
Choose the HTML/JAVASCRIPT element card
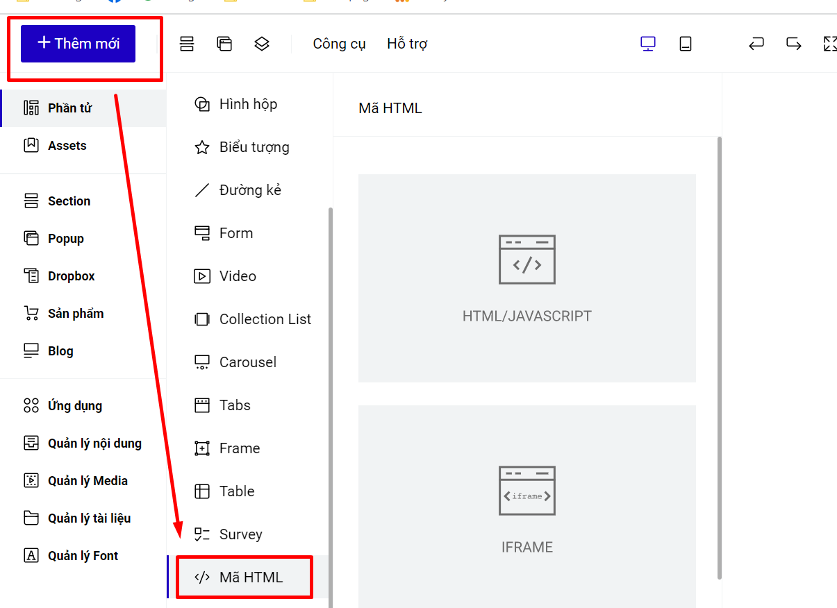coord(527,278)
